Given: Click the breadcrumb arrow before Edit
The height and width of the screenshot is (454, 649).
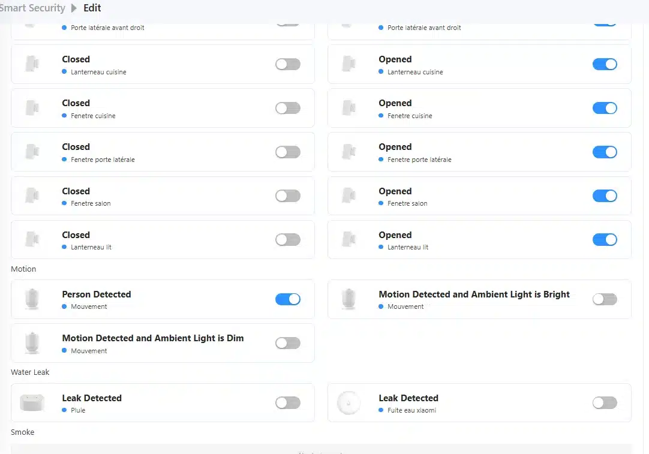Looking at the screenshot, I should coord(74,8).
